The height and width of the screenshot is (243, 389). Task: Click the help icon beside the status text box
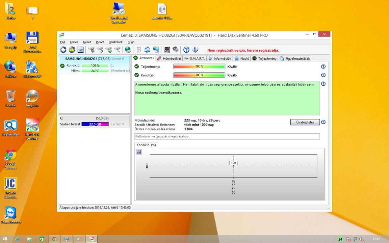(323, 84)
